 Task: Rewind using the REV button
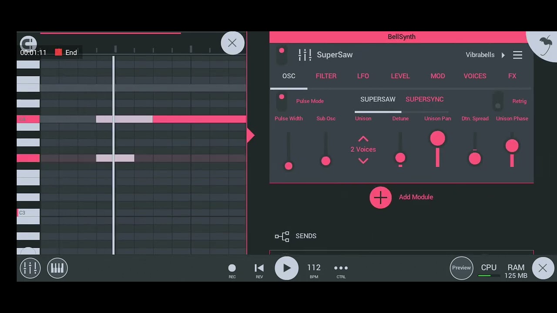point(259,271)
